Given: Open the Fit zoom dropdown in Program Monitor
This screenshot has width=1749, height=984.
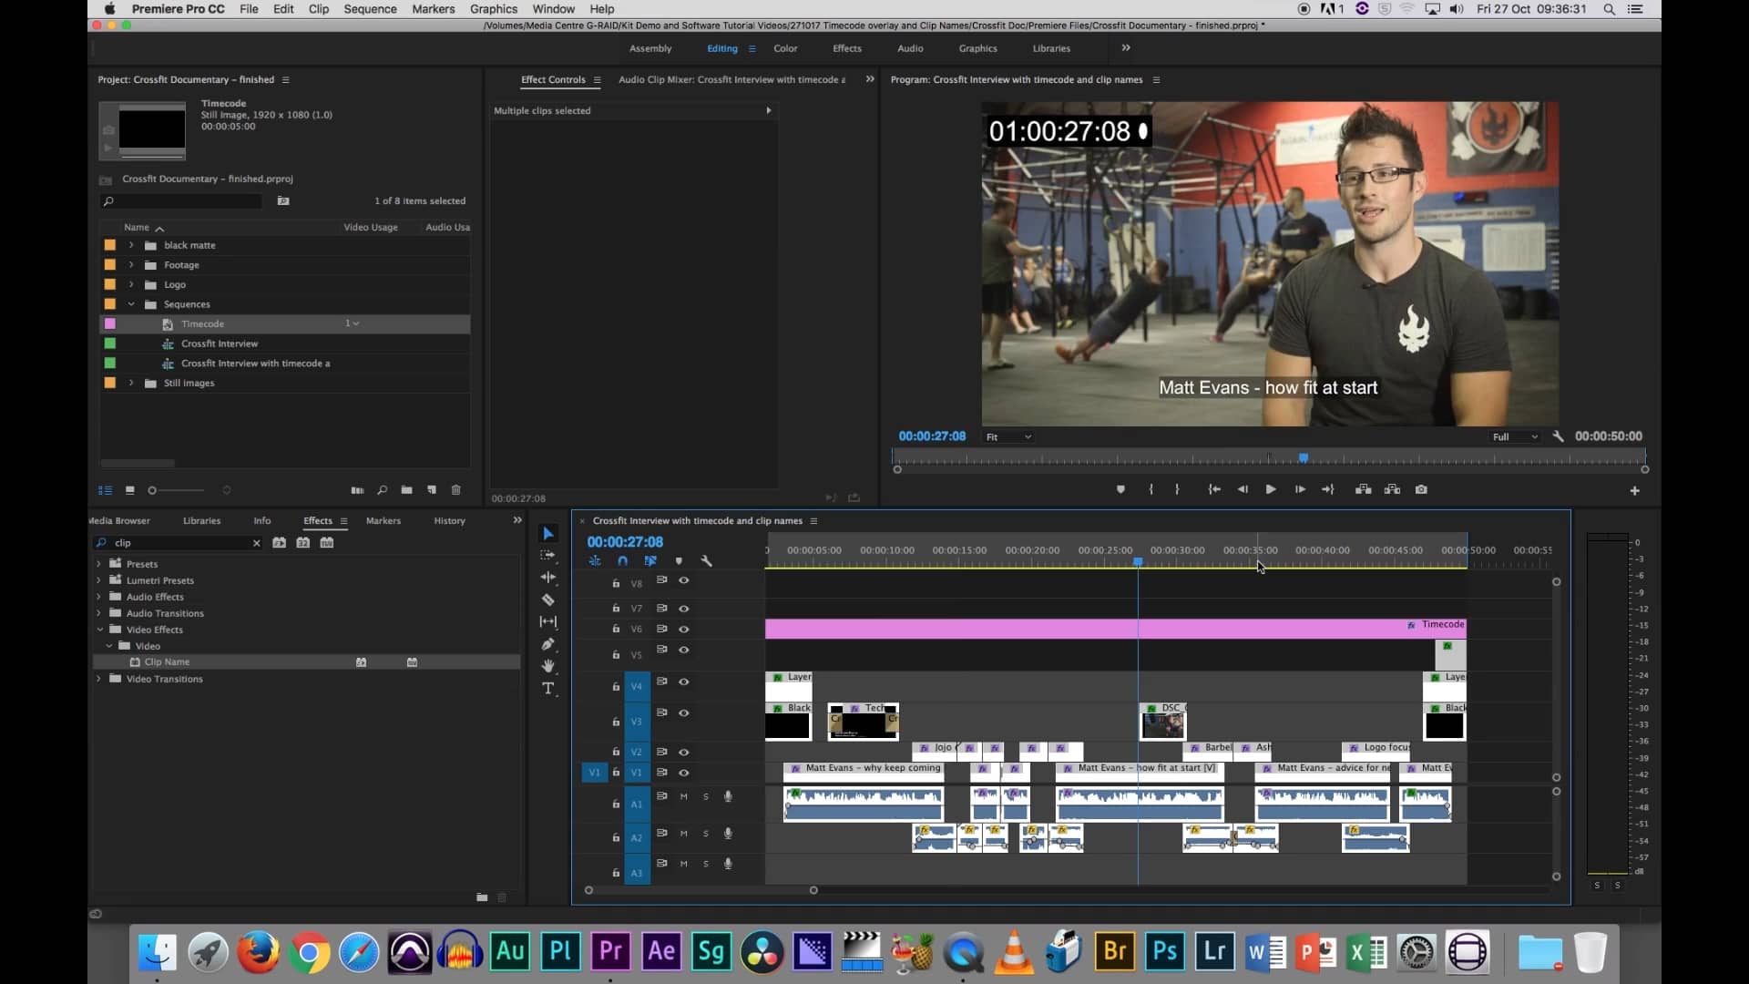Looking at the screenshot, I should [x=1008, y=436].
